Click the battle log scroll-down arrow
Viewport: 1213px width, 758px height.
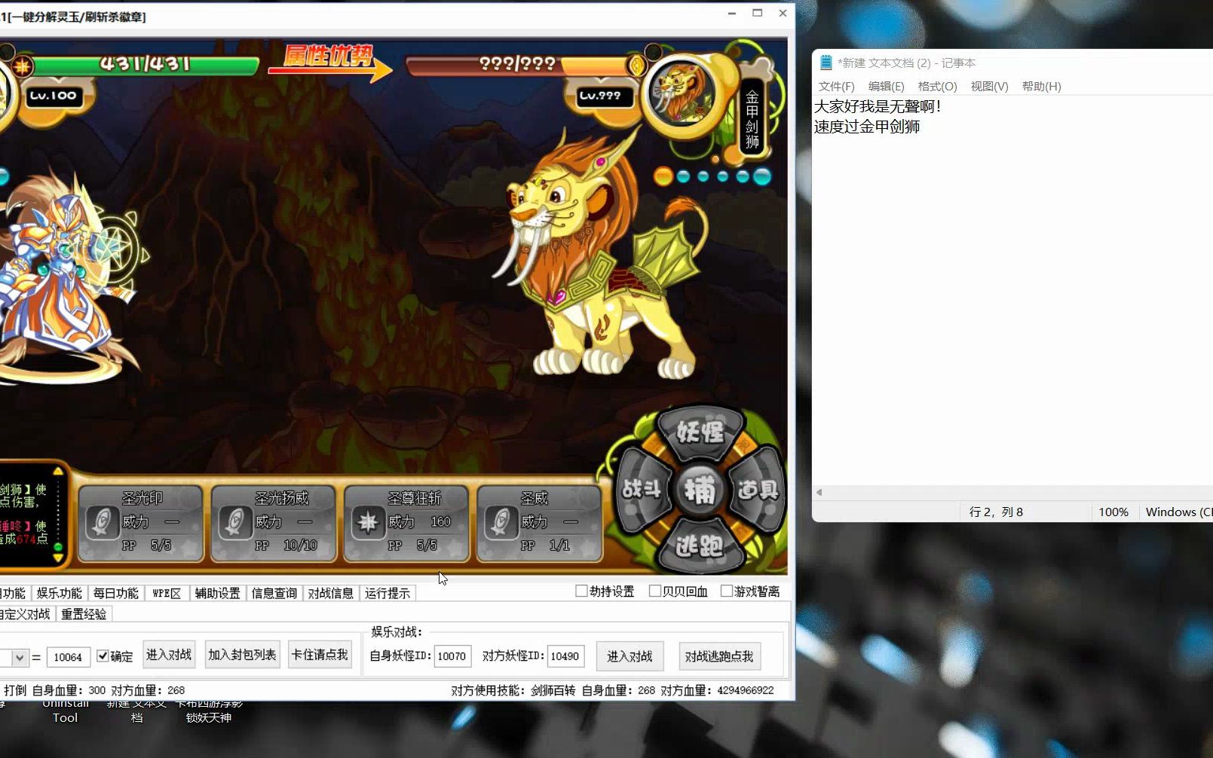tap(58, 558)
